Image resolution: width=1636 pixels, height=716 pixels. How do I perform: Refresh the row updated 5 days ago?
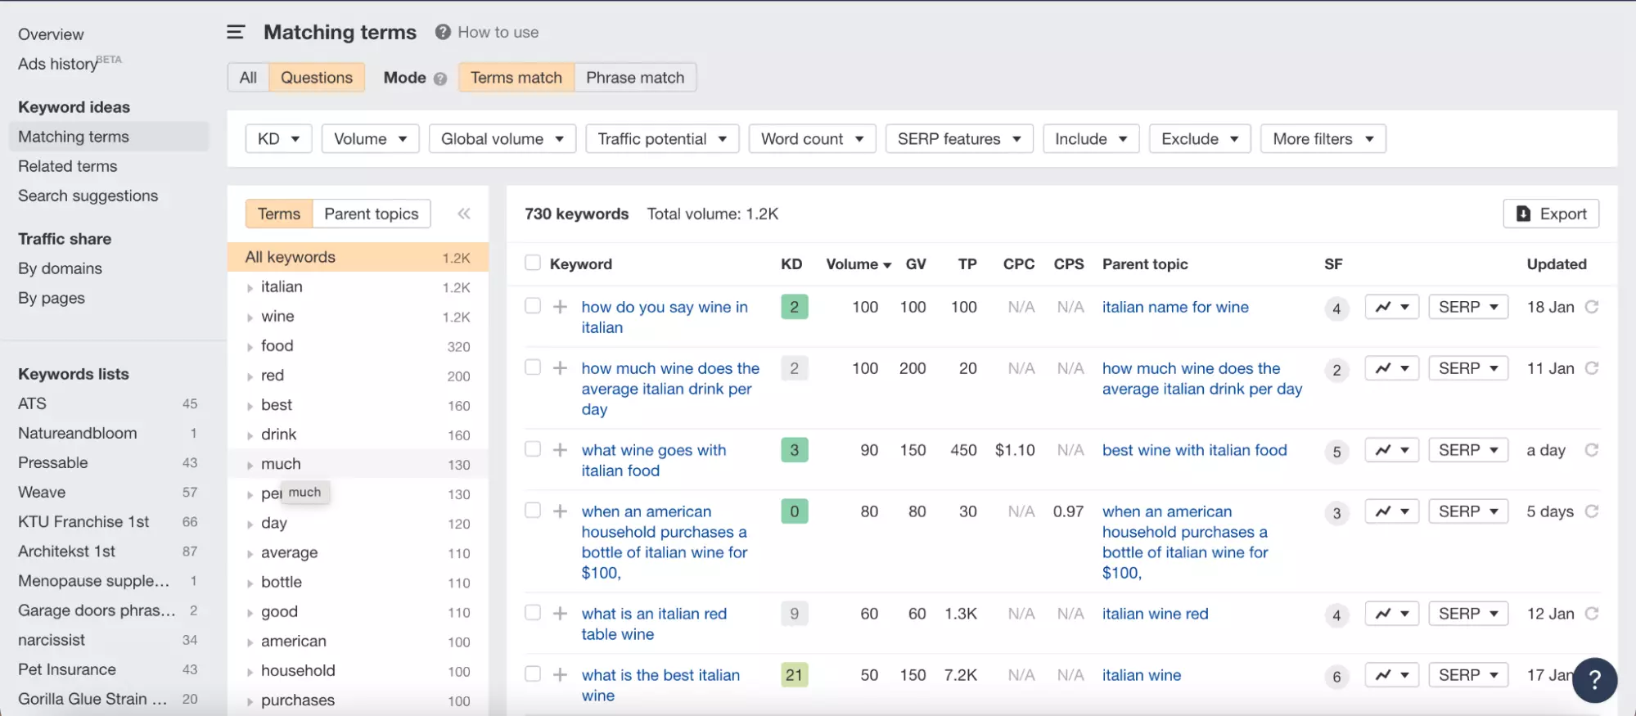[1592, 511]
